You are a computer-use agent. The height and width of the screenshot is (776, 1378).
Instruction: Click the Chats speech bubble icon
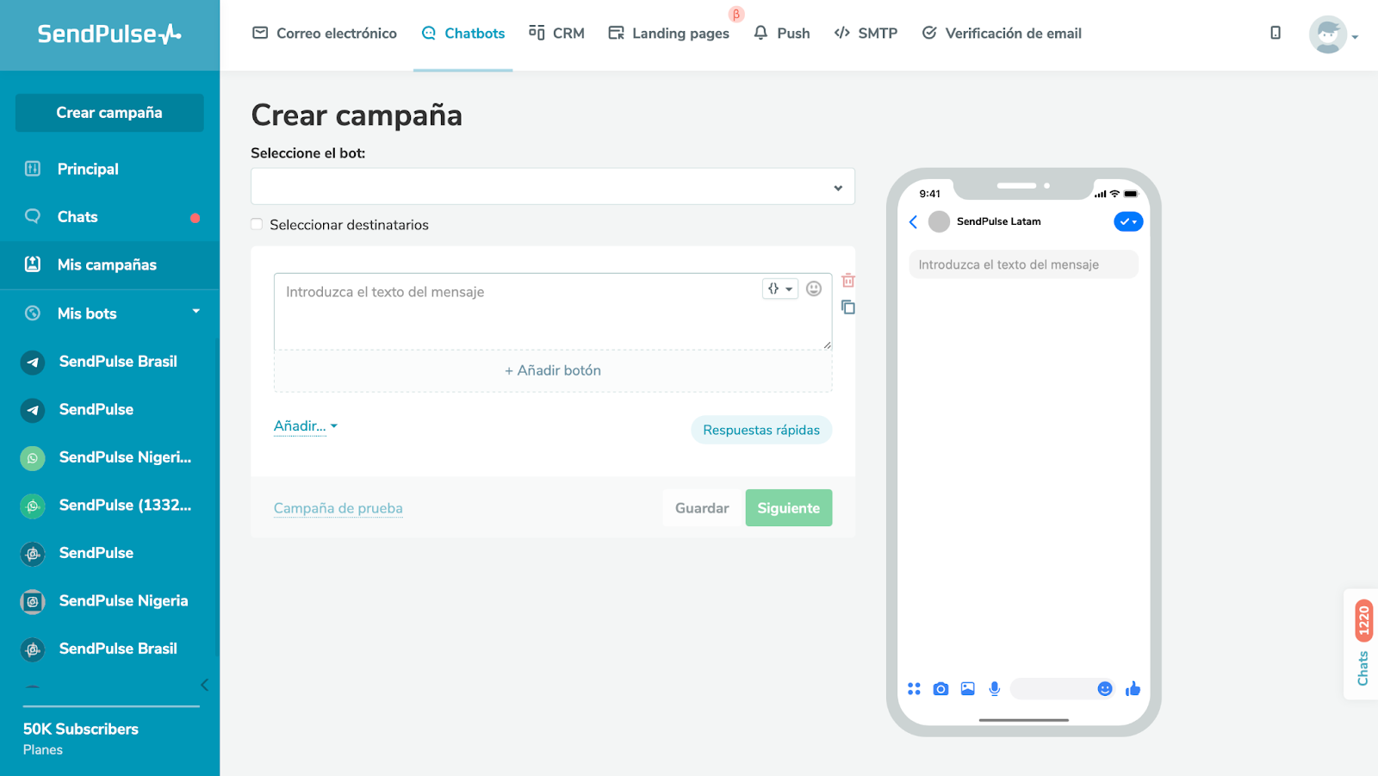coord(33,216)
